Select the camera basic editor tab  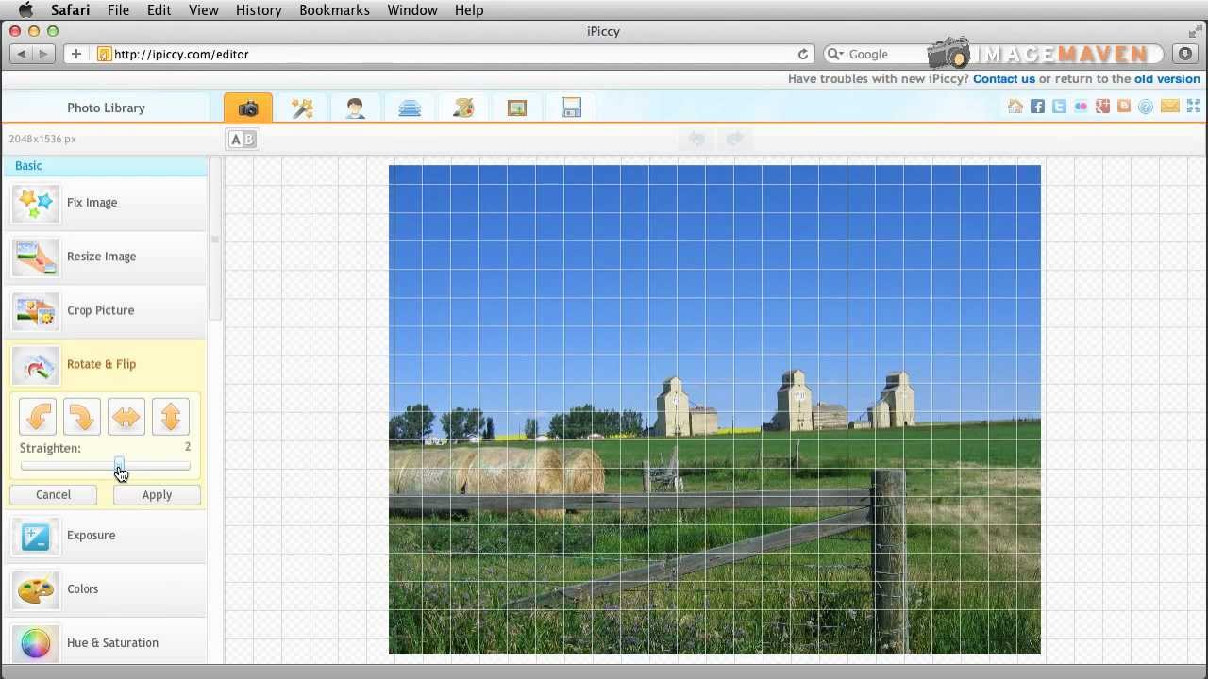248,108
